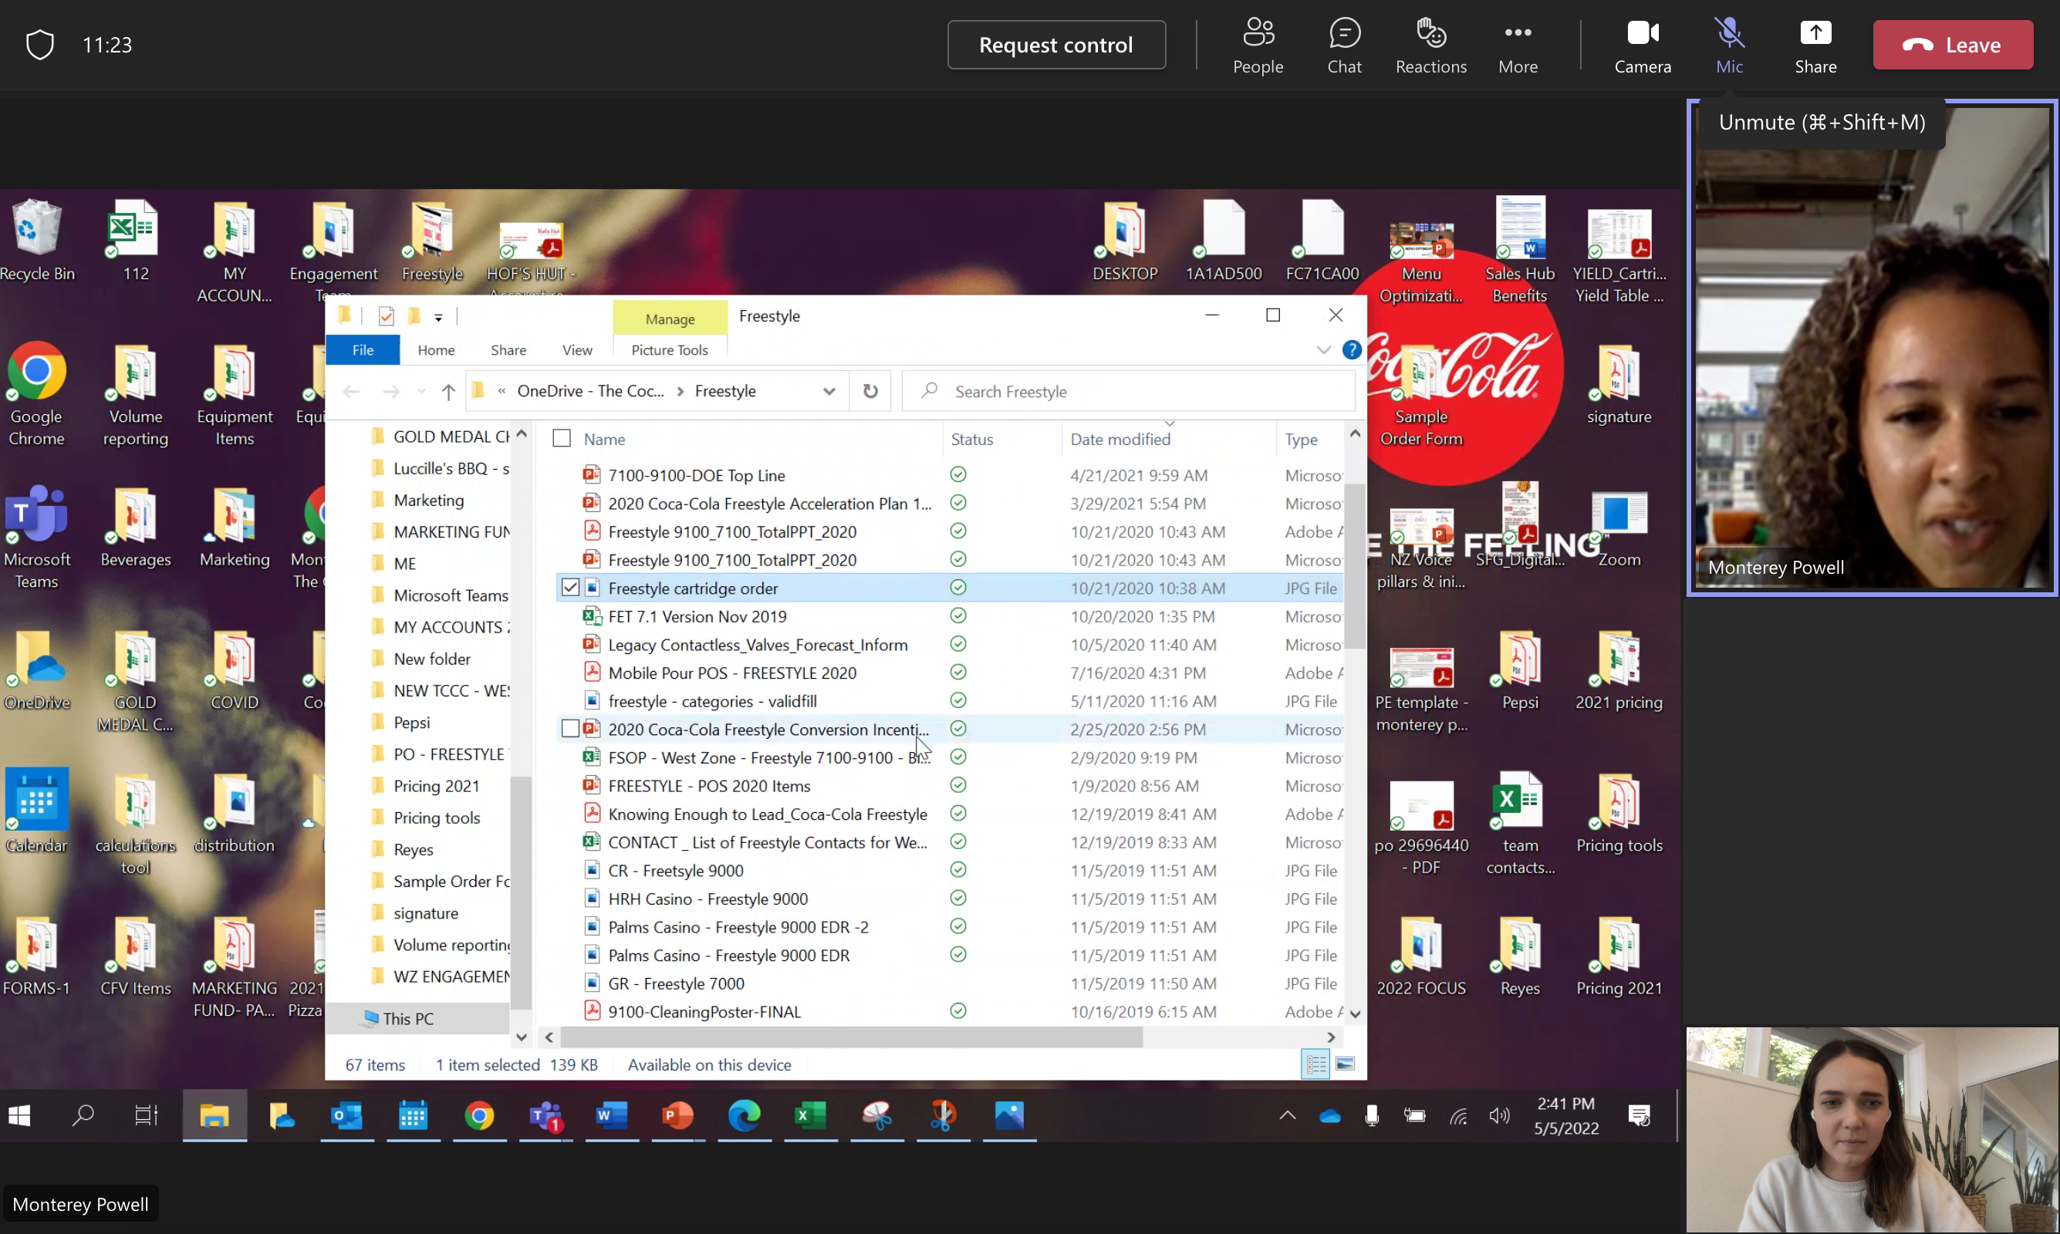The image size is (2060, 1234).
Task: Click the Properties checkmark quick access icon
Action: pyautogui.click(x=386, y=316)
